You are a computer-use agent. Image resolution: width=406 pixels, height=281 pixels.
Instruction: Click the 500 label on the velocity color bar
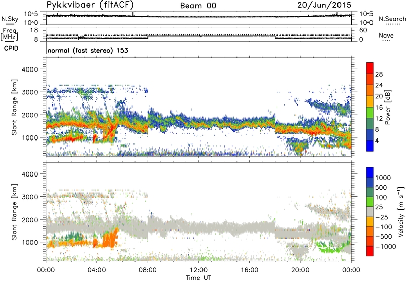tap(381, 188)
